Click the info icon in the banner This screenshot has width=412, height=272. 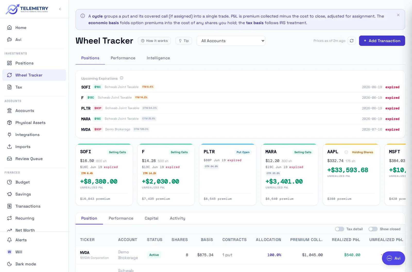pos(83,16)
